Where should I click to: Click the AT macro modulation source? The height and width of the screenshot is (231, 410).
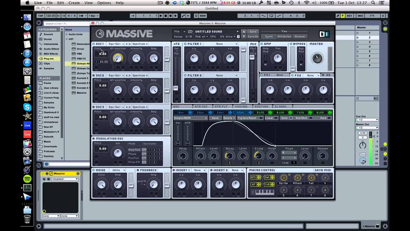[x=256, y=184]
